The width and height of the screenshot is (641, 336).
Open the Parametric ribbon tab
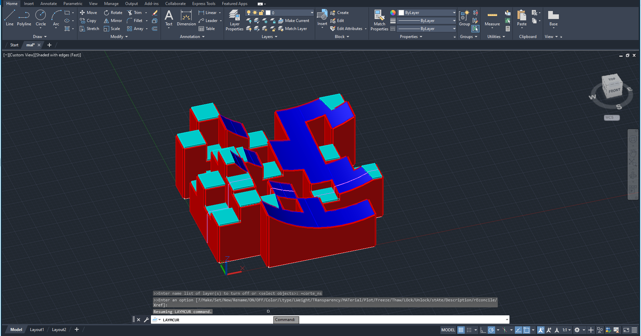pyautogui.click(x=73, y=4)
